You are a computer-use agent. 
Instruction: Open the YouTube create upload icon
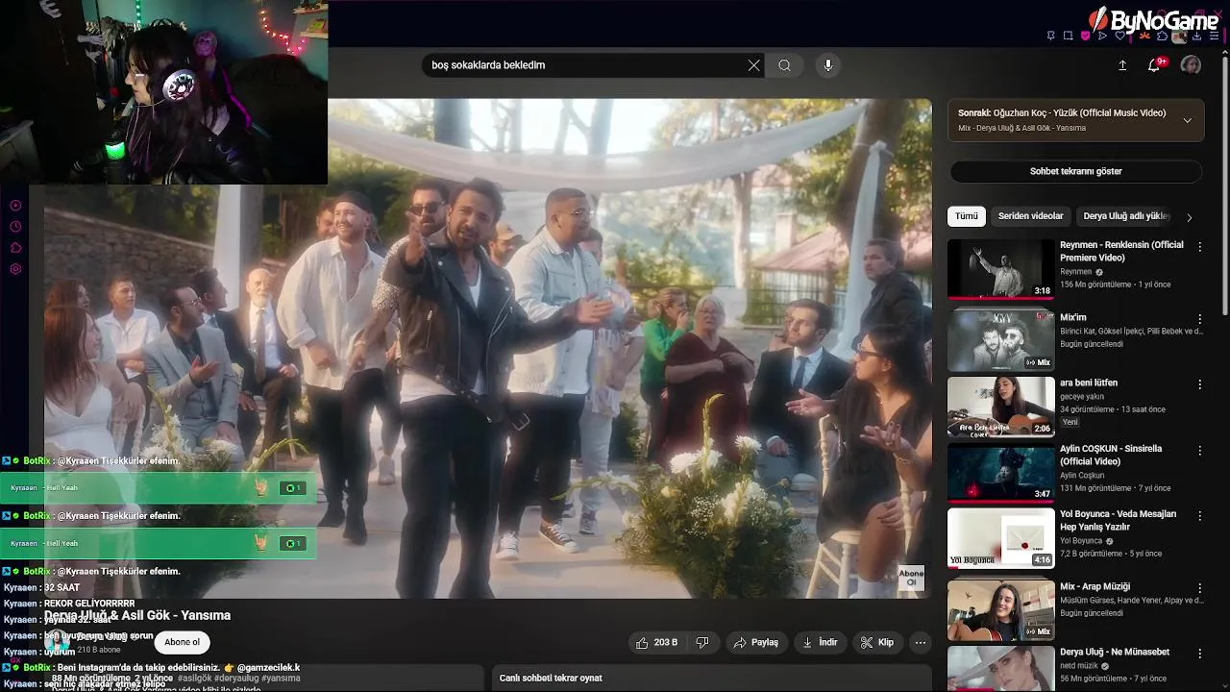pyautogui.click(x=1122, y=65)
